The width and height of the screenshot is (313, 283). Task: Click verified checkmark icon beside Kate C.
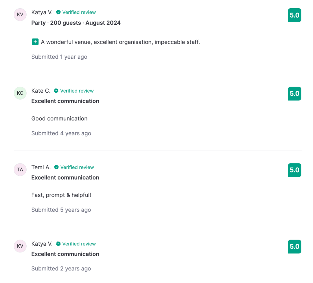[56, 91]
